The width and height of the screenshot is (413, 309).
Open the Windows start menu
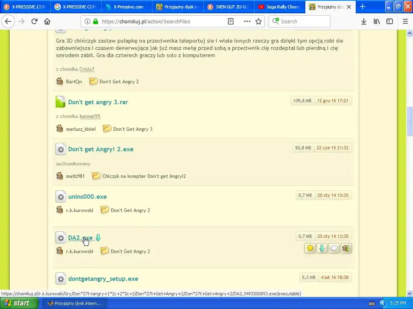click(19, 303)
